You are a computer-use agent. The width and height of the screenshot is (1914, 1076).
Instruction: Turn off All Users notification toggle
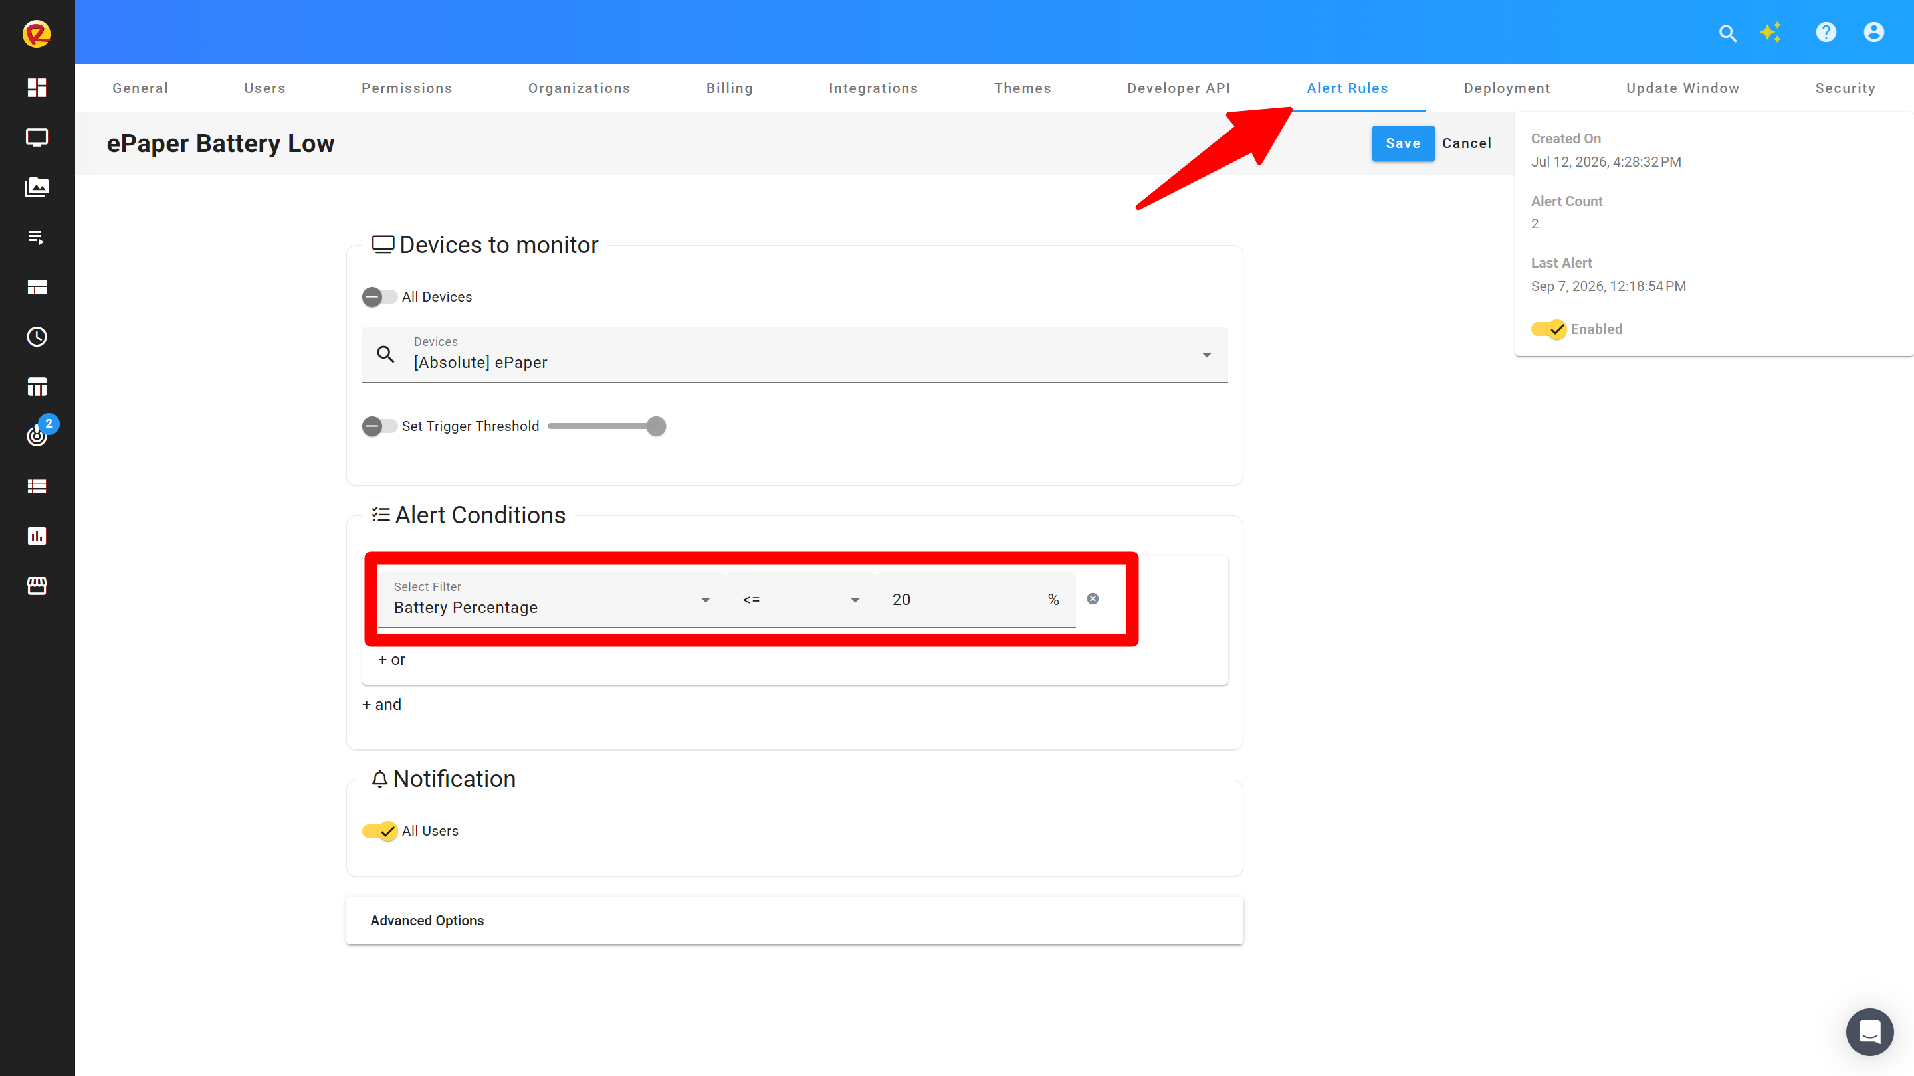379,831
